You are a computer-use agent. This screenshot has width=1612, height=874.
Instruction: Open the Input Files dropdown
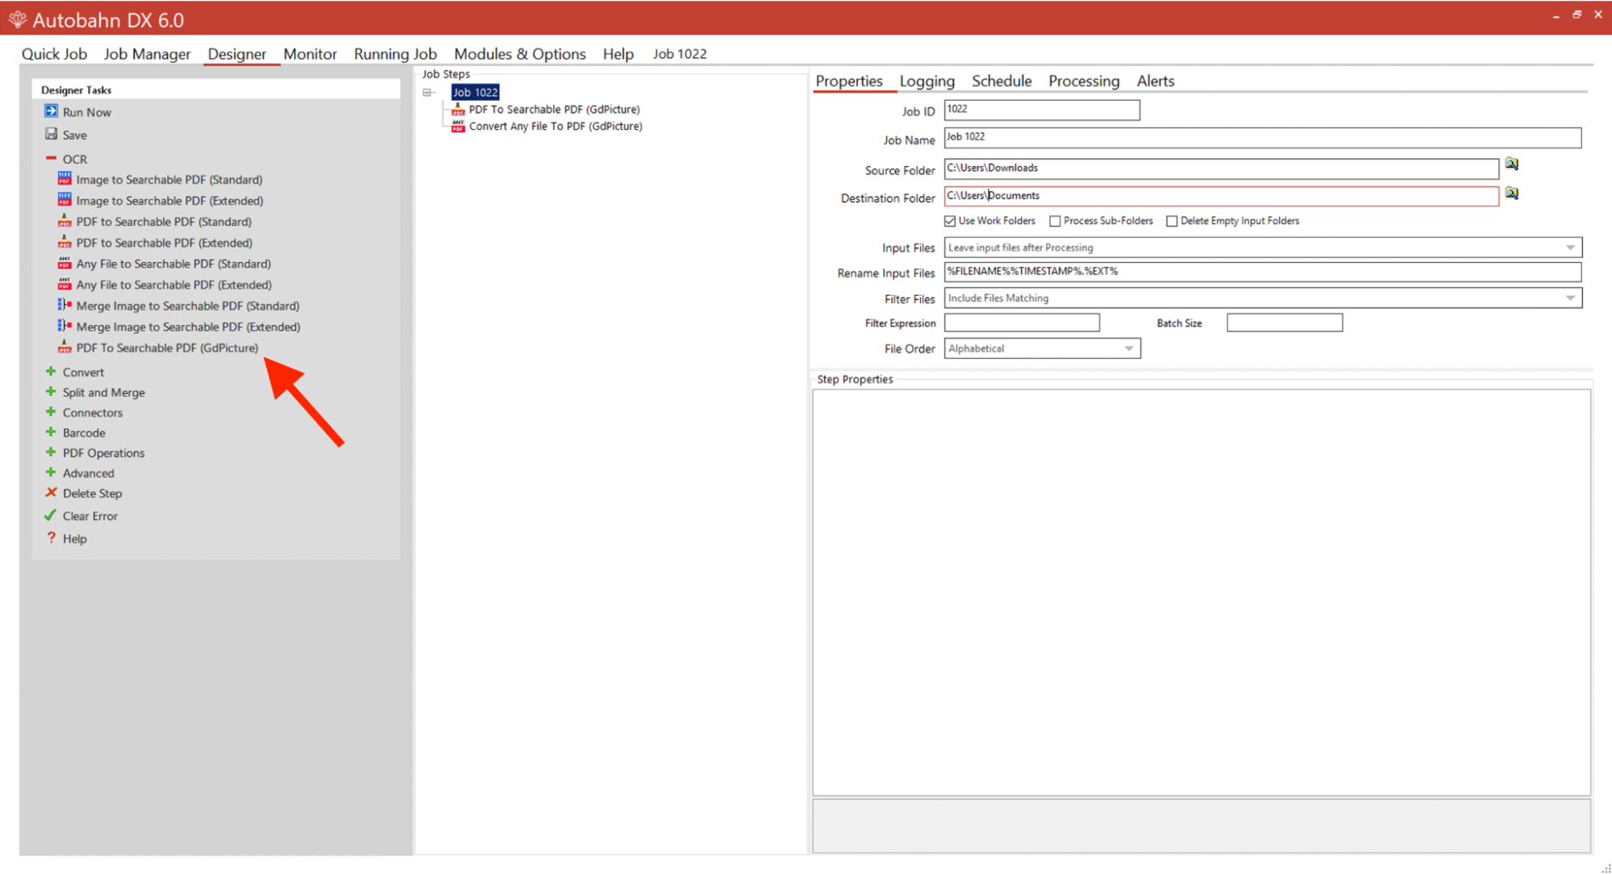pos(1569,248)
